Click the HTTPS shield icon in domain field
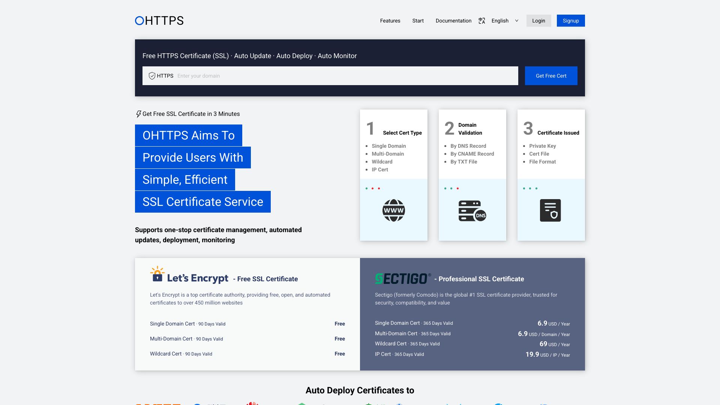 [x=152, y=76]
